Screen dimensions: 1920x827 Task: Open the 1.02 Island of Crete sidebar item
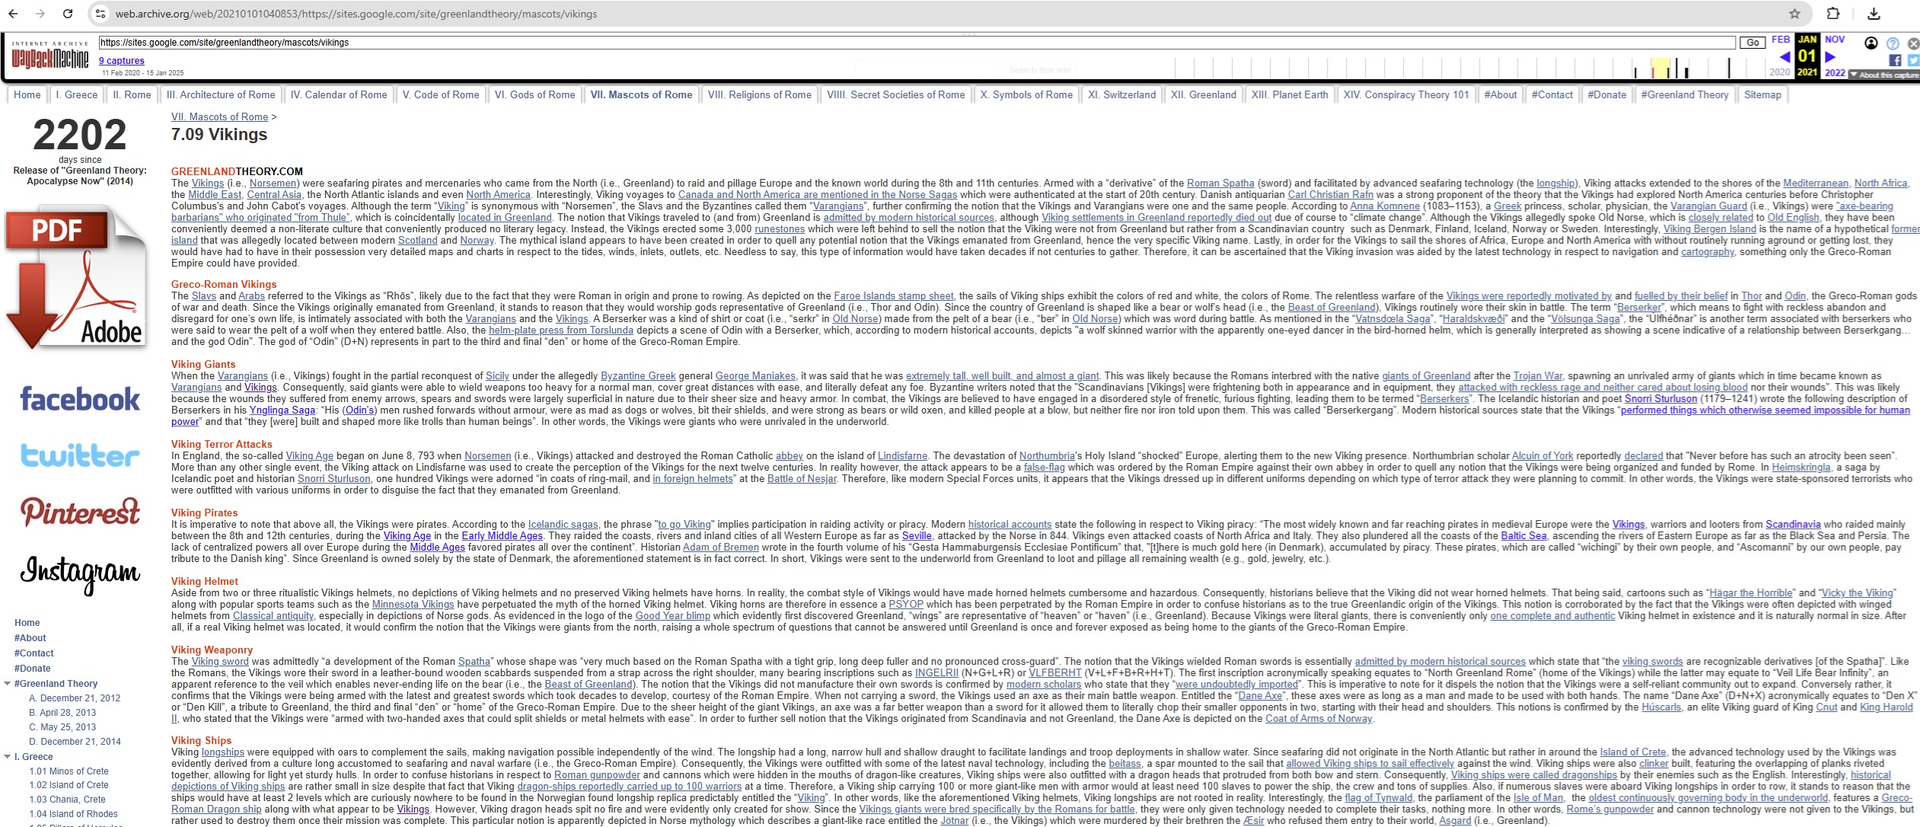click(69, 785)
